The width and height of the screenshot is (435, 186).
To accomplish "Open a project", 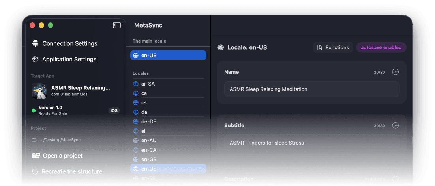I will (63, 156).
